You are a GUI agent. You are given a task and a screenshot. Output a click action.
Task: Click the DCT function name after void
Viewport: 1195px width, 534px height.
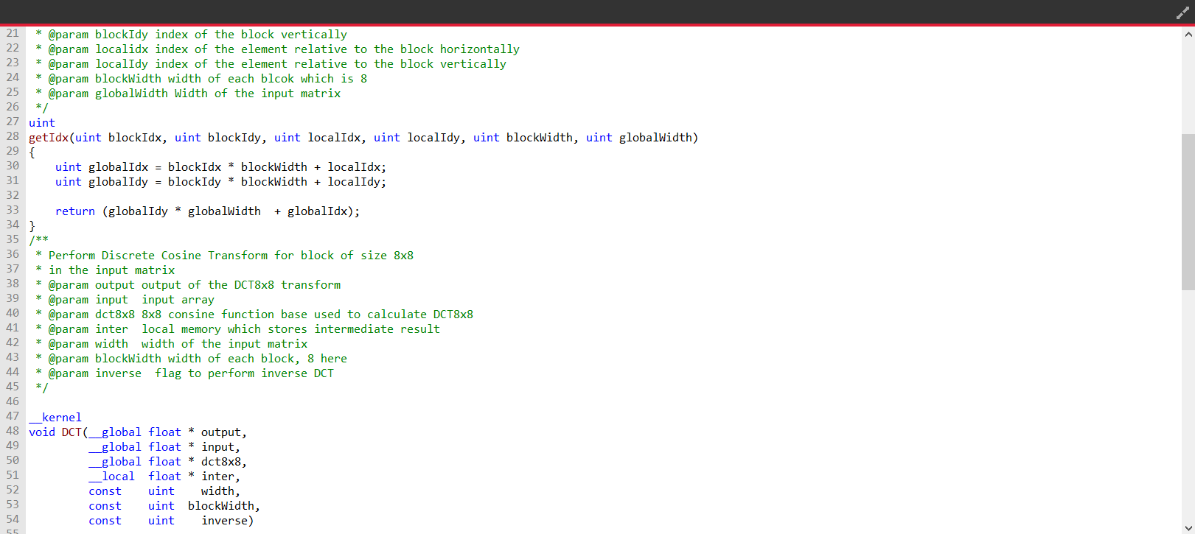72,432
